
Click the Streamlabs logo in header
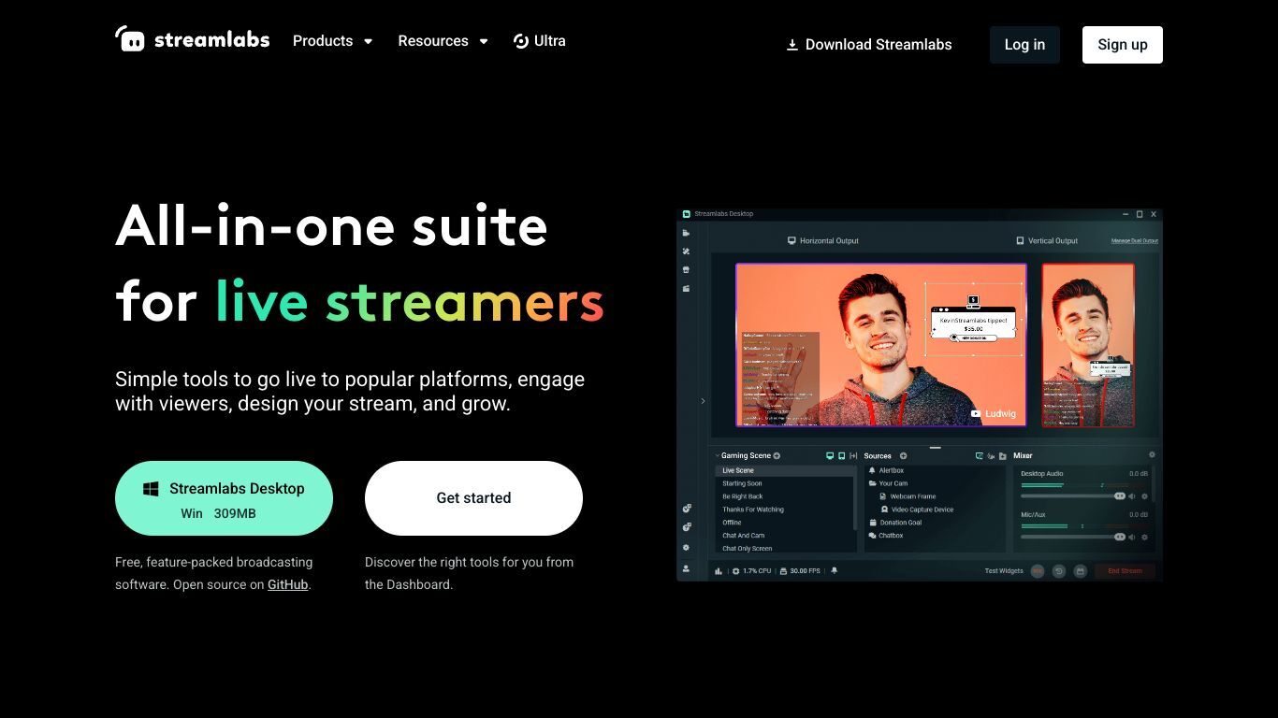(193, 39)
